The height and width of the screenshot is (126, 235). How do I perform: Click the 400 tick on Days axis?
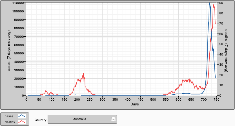[x=128, y=100]
